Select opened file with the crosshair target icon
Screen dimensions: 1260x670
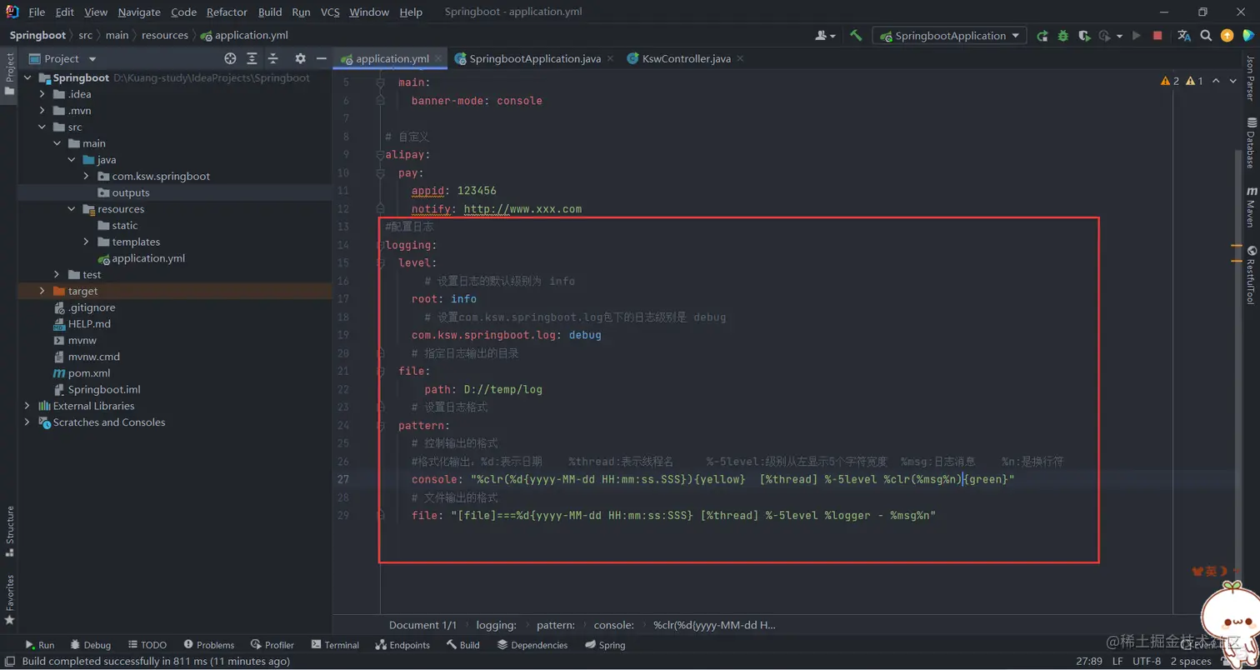pyautogui.click(x=231, y=58)
